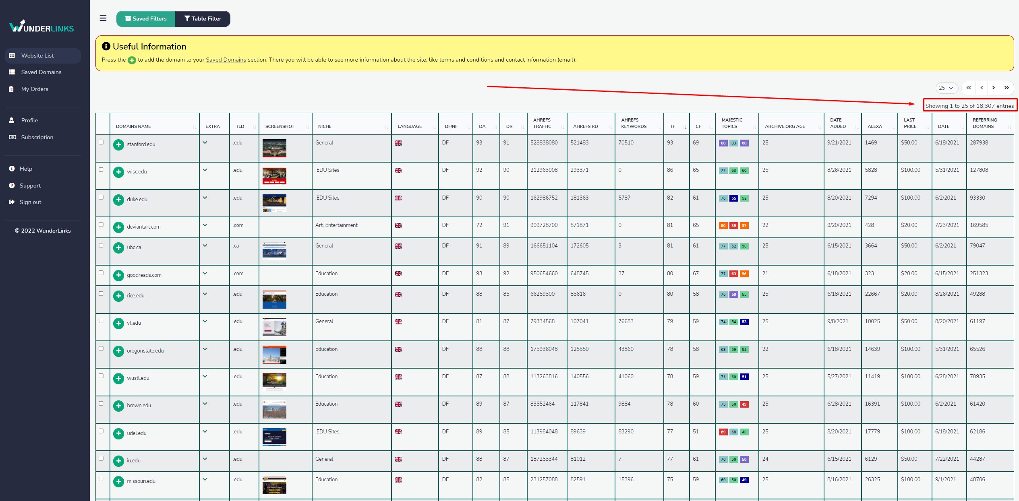Viewport: 1019px width, 501px height.
Task: Select the rice.edu row checkbox
Action: 101,293
